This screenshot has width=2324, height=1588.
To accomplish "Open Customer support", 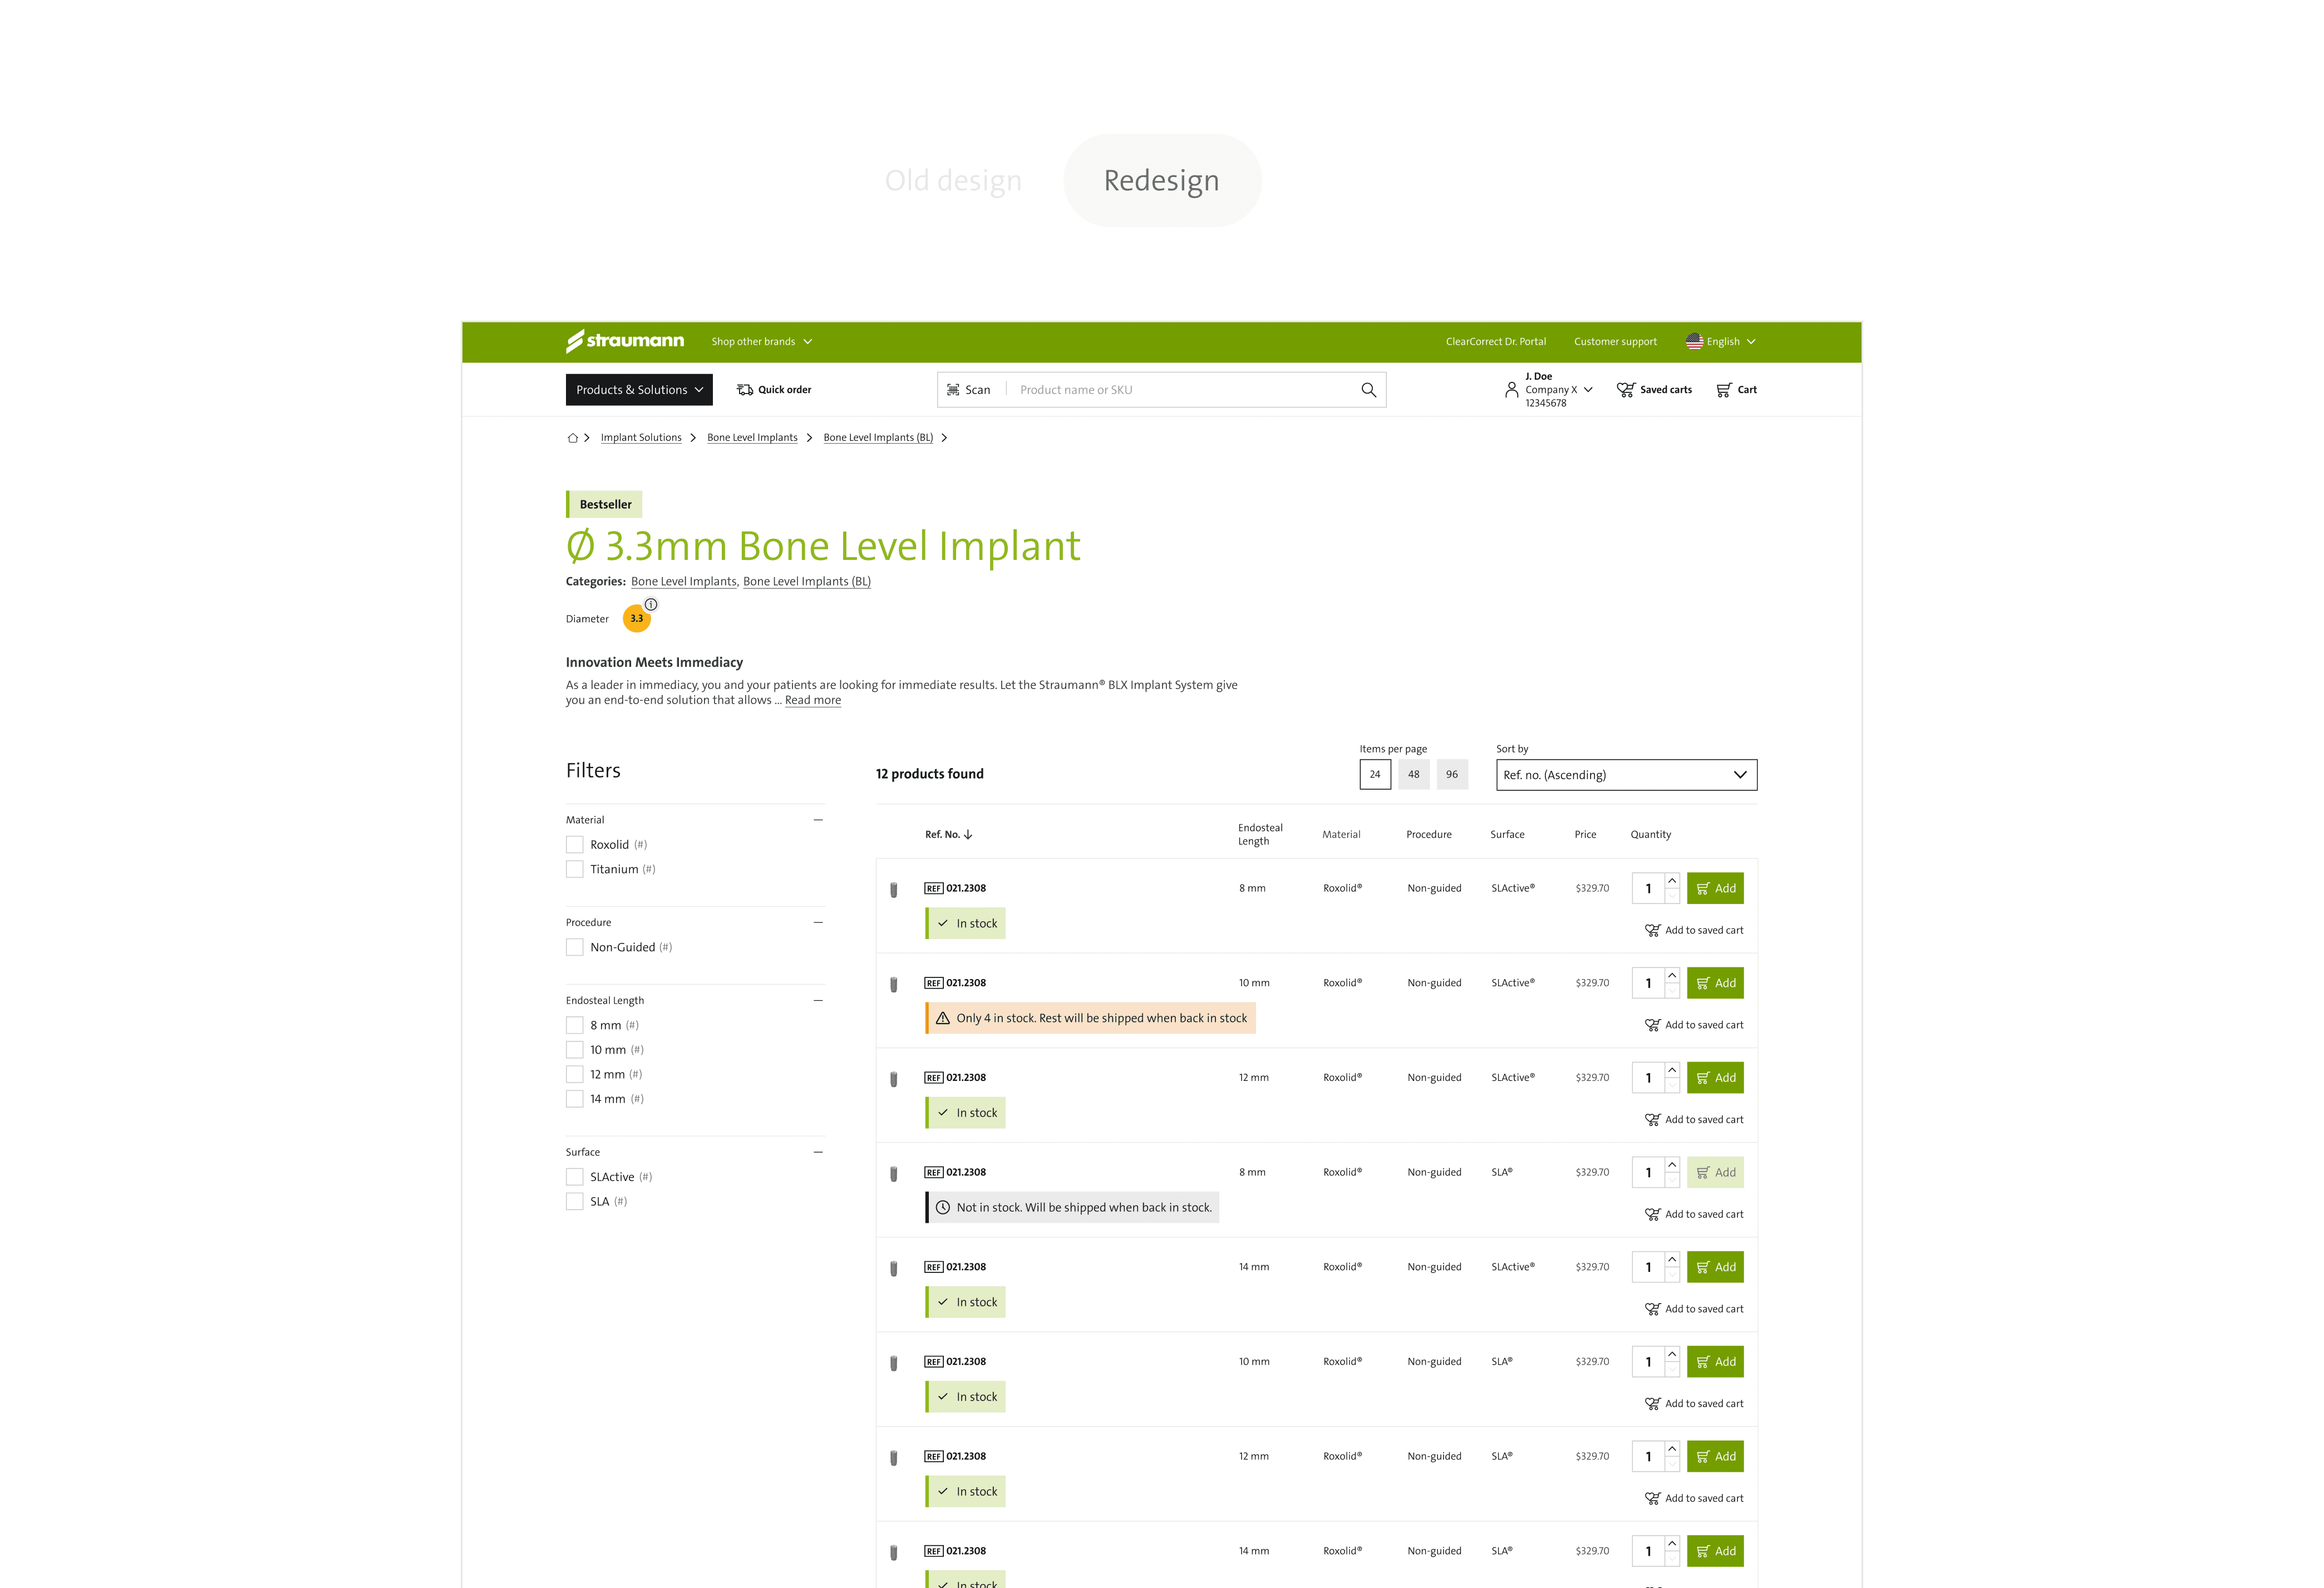I will tap(1615, 342).
